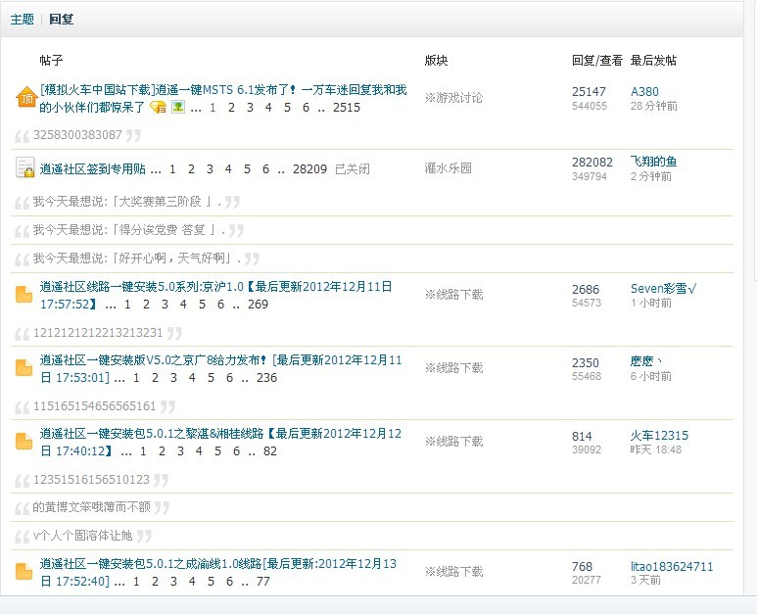Click folder icon beside 成渝线1.0线路 thread
The width and height of the screenshot is (757, 614).
pyautogui.click(x=24, y=572)
